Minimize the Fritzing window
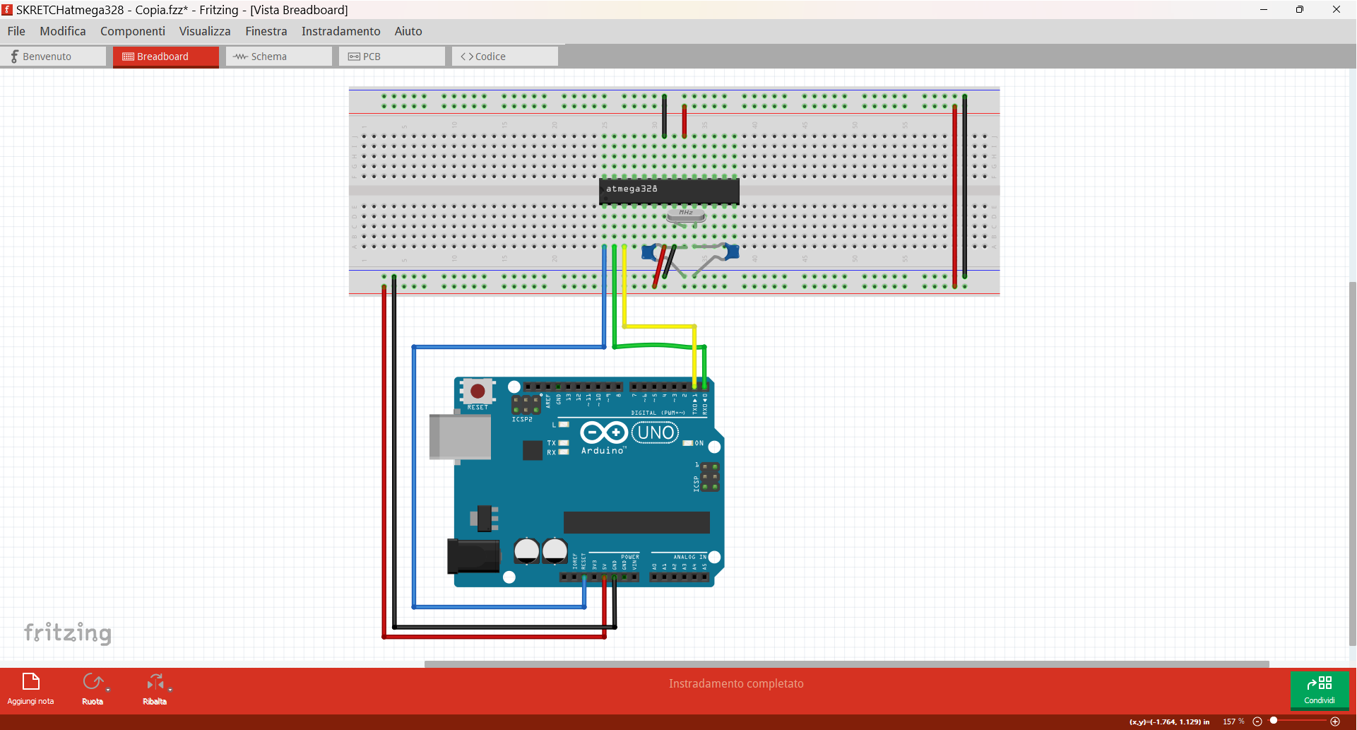The image size is (1357, 730). [x=1264, y=9]
